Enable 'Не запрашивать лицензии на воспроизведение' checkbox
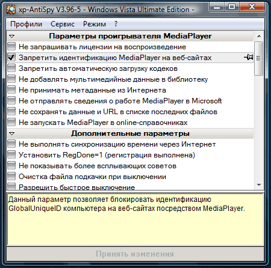Screen dimensions: 271x268 click(x=11, y=46)
